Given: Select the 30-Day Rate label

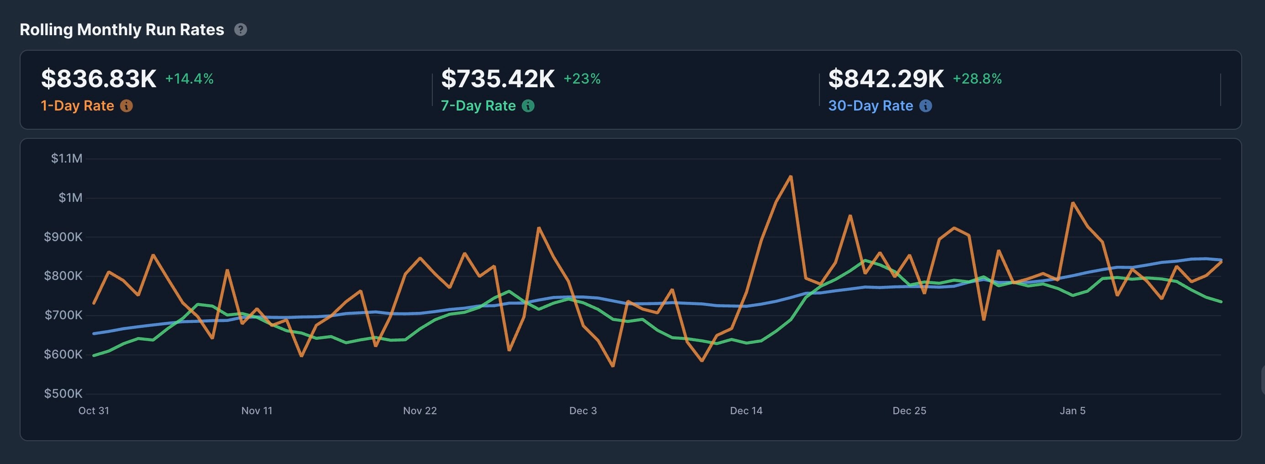Looking at the screenshot, I should (x=871, y=106).
